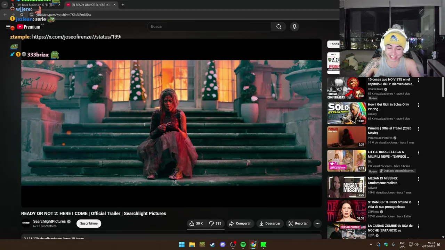The height and width of the screenshot is (250, 445).
Task: Open options menu for LITTLE BOOGIE video
Action: (419, 152)
